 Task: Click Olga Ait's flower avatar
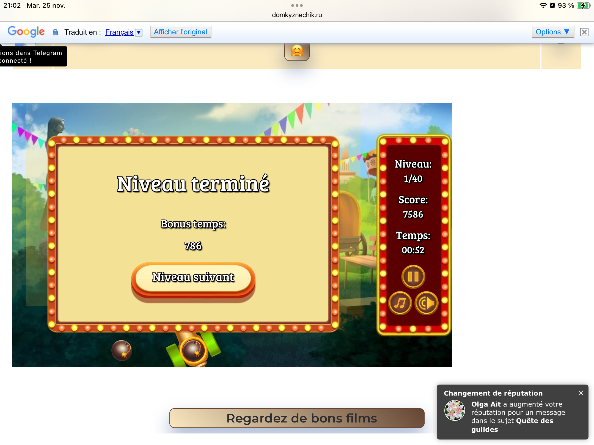[455, 410]
